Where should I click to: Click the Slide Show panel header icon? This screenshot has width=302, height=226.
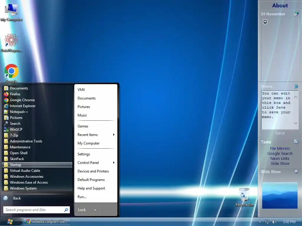tap(296, 172)
